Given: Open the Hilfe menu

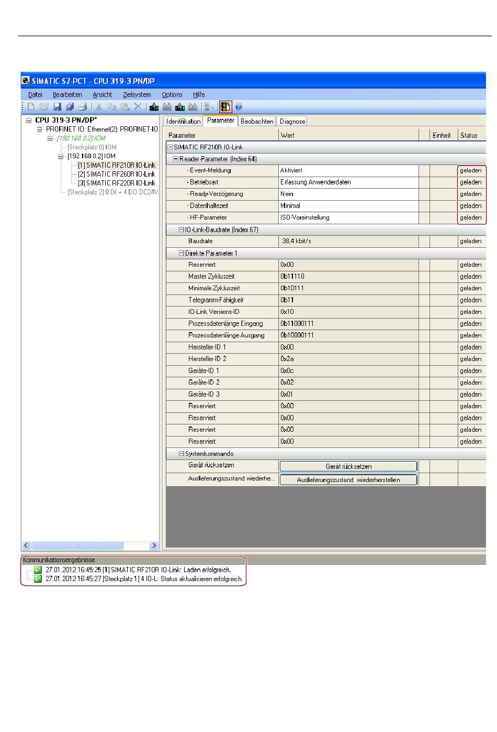Looking at the screenshot, I should [199, 95].
